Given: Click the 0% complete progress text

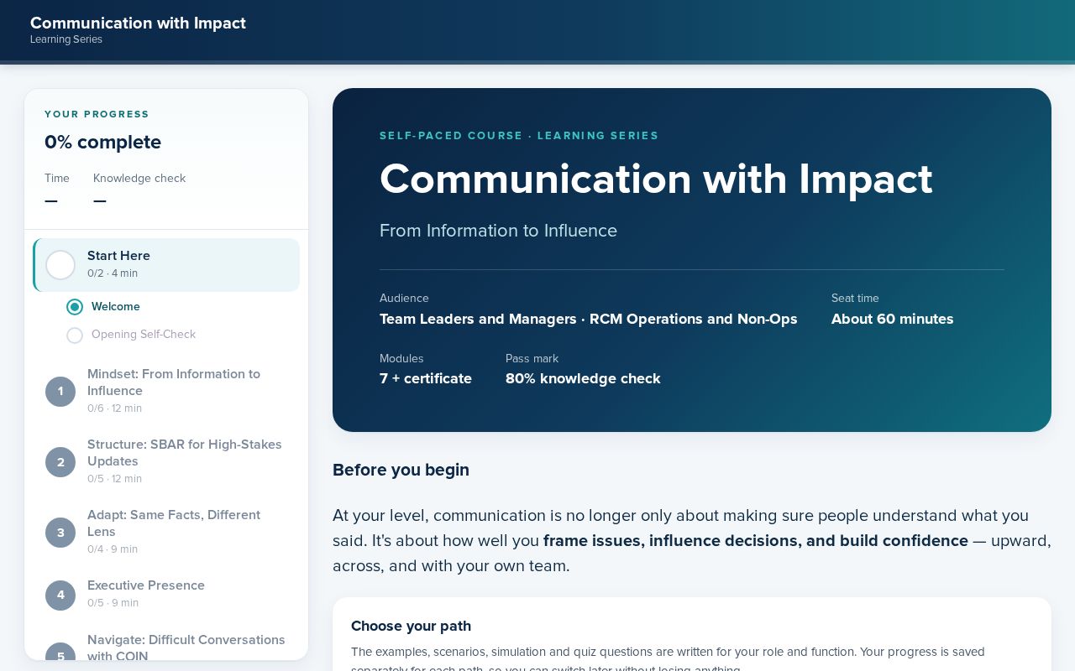Looking at the screenshot, I should pyautogui.click(x=102, y=143).
